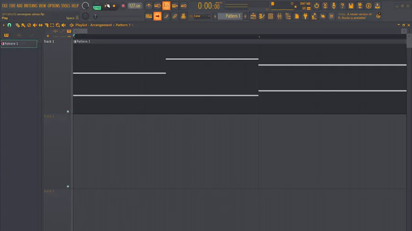
Task: Toggle the metronome button
Action: (149, 5)
